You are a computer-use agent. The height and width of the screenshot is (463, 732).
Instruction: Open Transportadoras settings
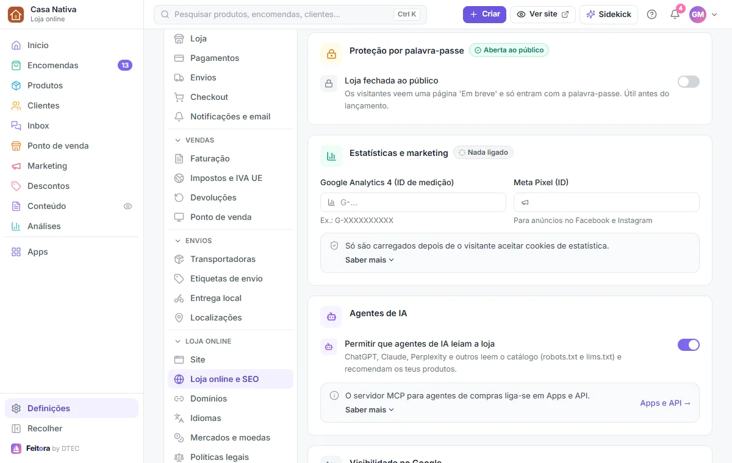click(231, 259)
